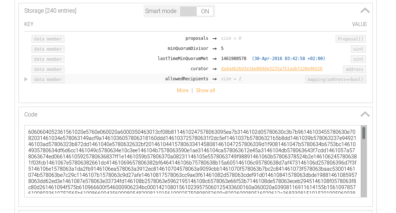Viewport: 396px width, 213px height.
Task: Click the uint badge beside lastTimeMinQuorumMet
Action: coord(358,59)
